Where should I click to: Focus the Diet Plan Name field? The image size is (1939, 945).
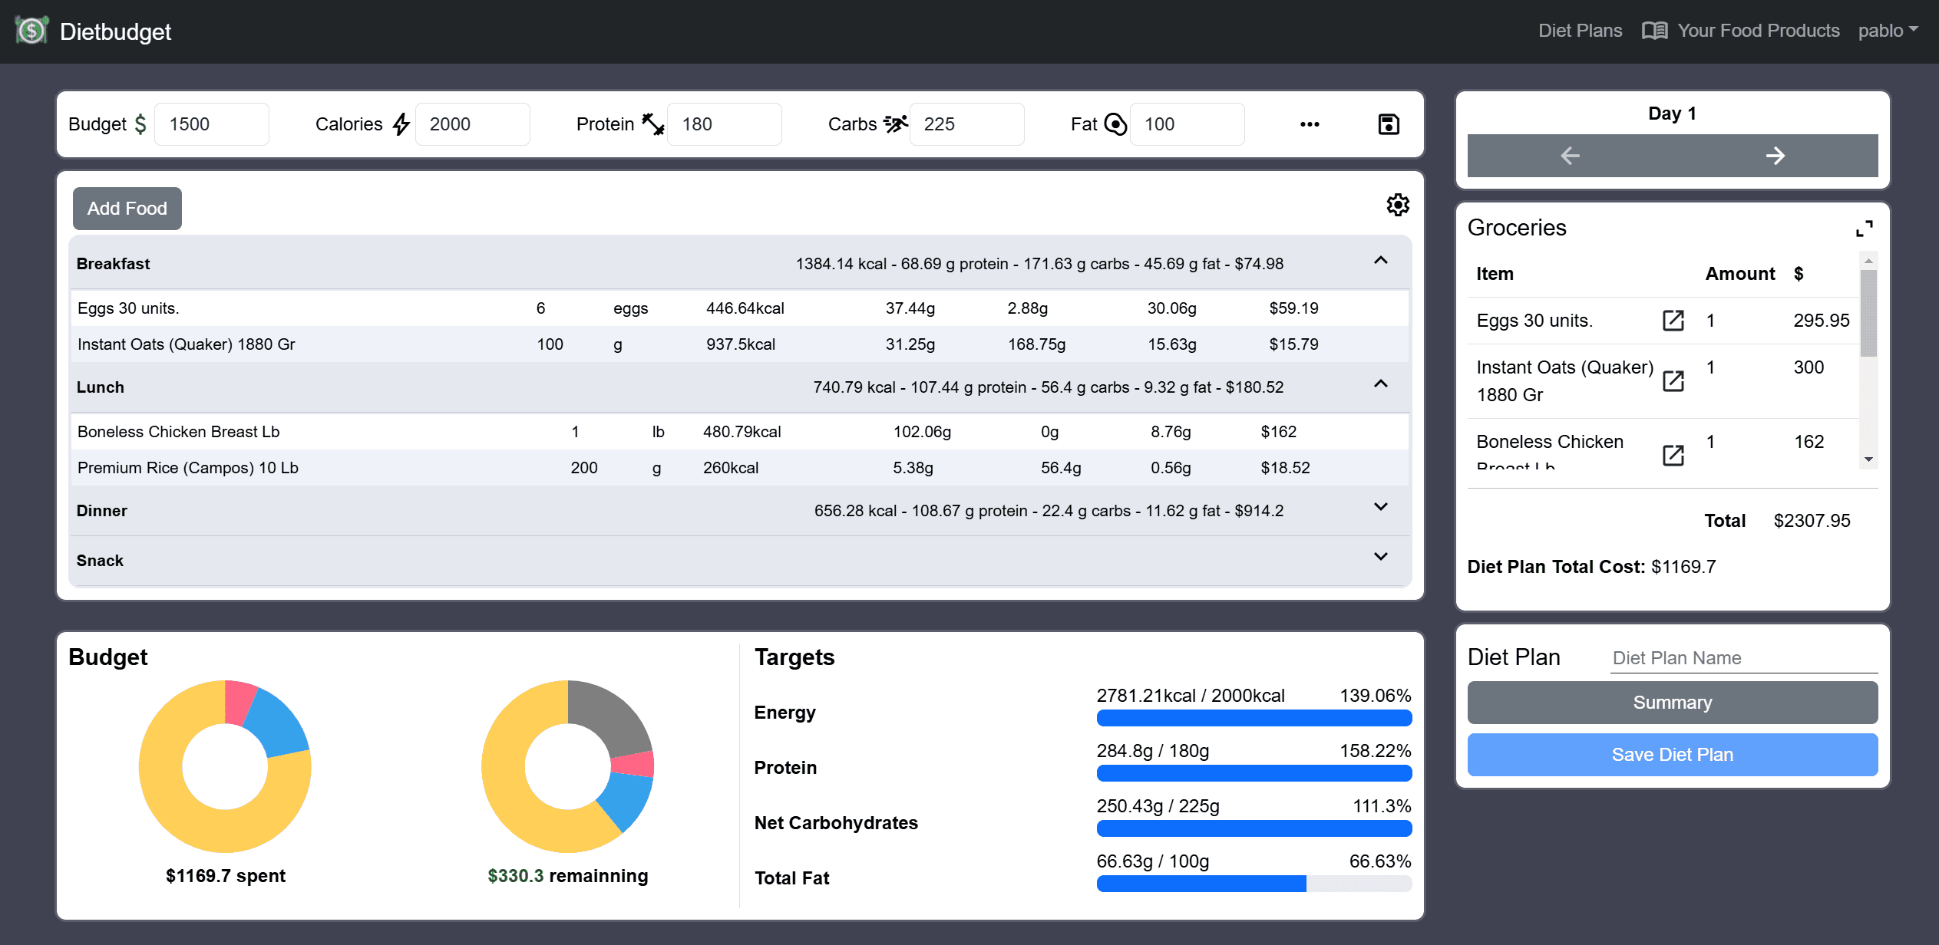click(x=1744, y=658)
